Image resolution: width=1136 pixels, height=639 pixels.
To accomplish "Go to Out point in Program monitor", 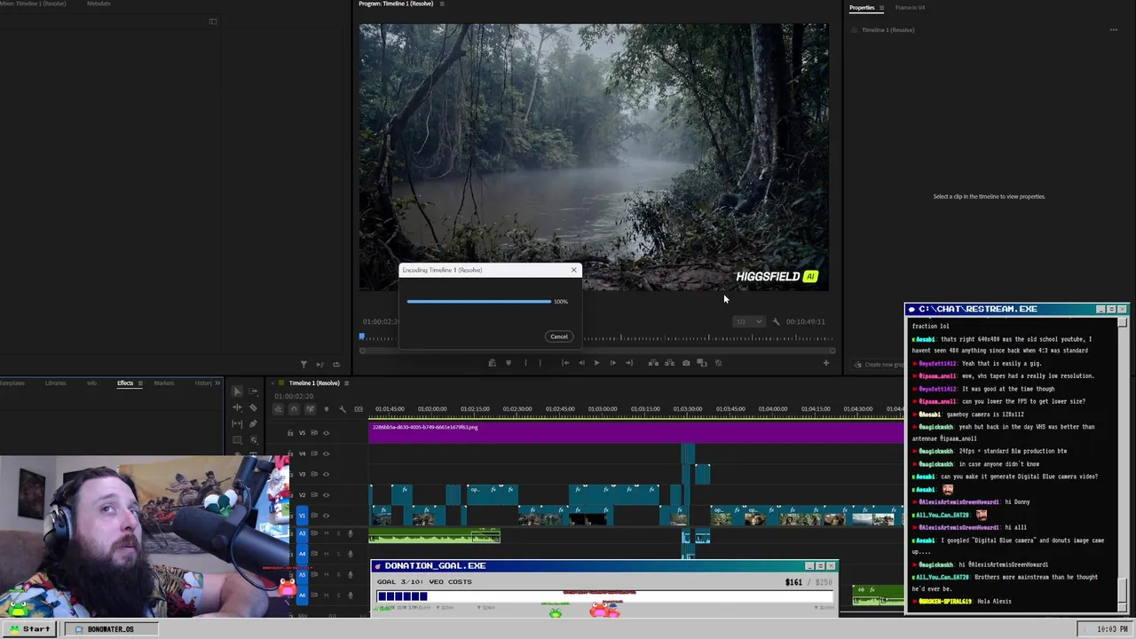I will (x=629, y=363).
